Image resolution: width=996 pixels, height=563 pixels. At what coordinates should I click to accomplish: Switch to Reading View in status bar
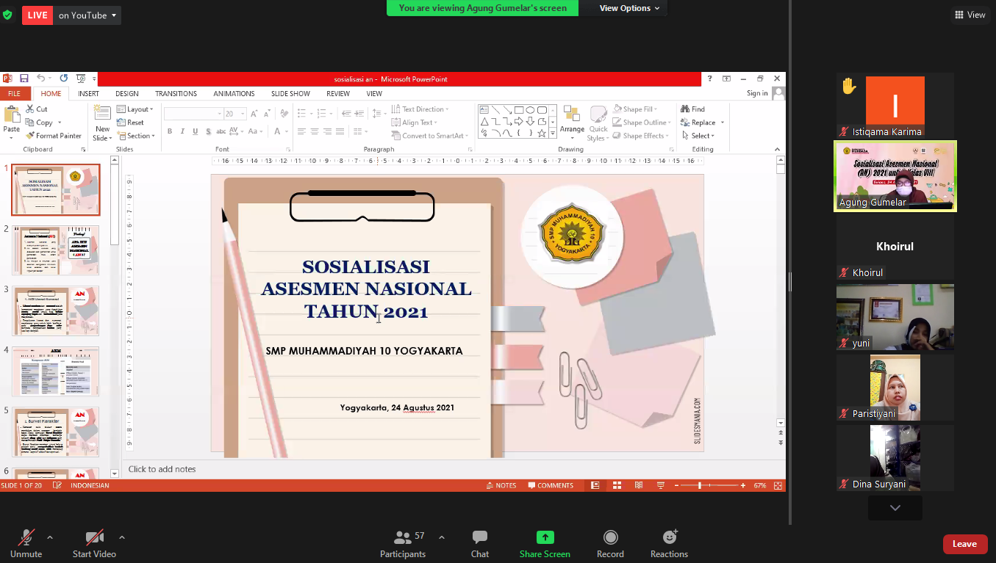pos(639,485)
